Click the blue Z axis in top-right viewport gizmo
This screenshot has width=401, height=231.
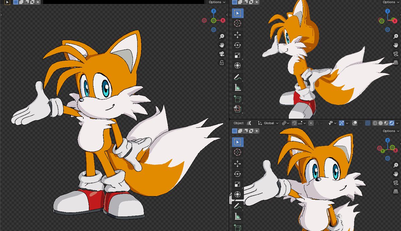coord(387,11)
